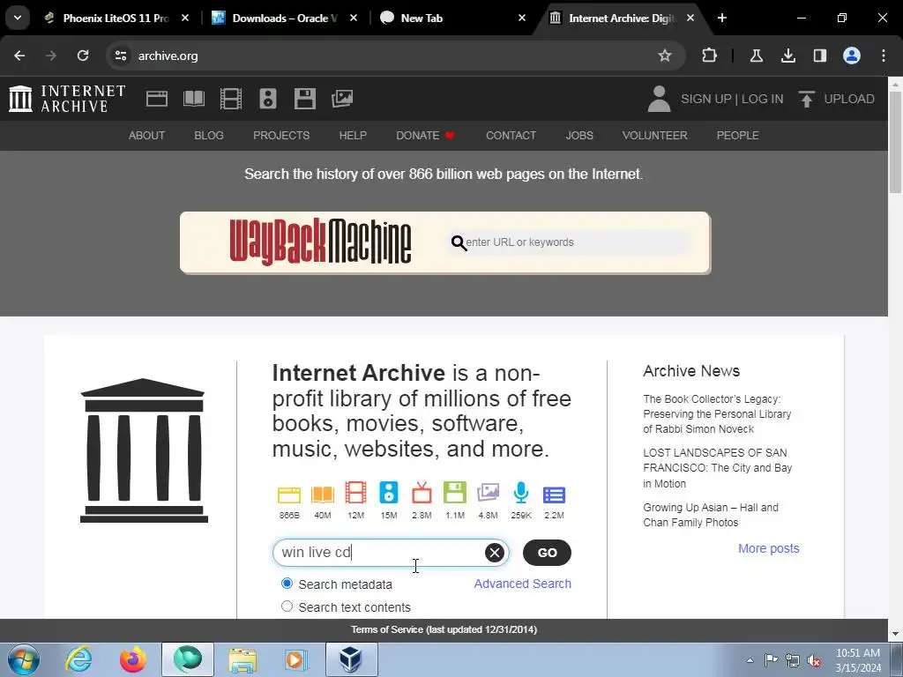
Task: View site information icon in address bar
Action: click(x=121, y=56)
